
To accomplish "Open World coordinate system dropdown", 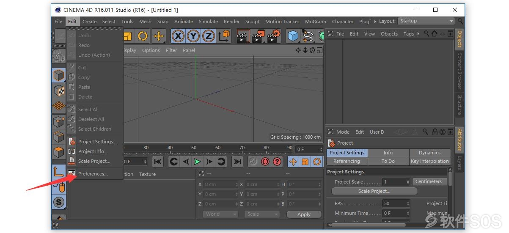I will (220, 214).
